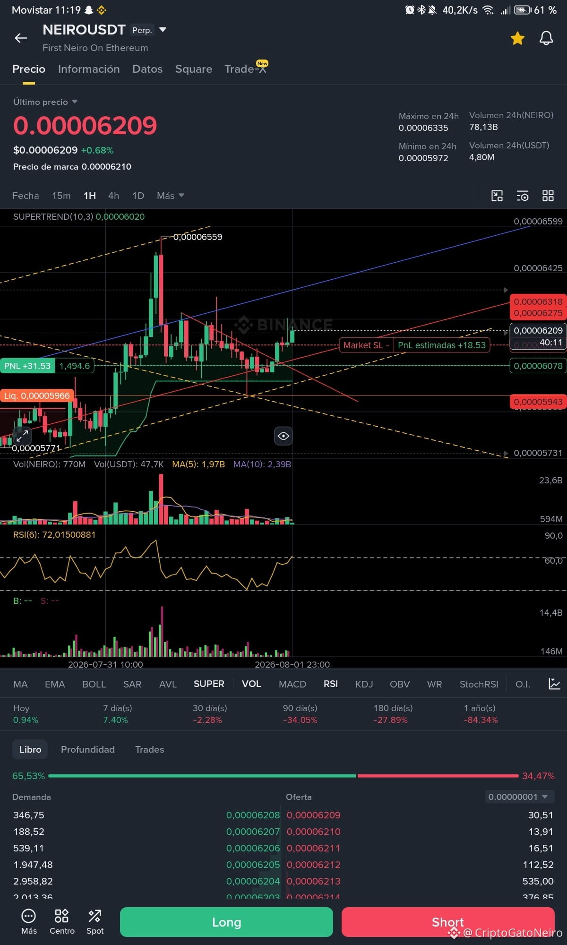The width and height of the screenshot is (567, 945).
Task: Click the 0,00006078 entry price tag
Action: (538, 366)
